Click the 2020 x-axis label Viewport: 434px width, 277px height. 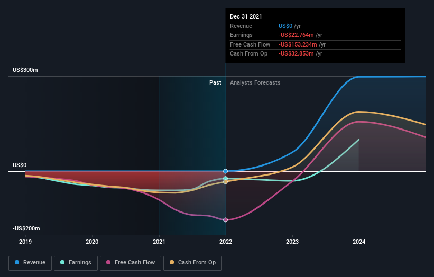coord(92,242)
